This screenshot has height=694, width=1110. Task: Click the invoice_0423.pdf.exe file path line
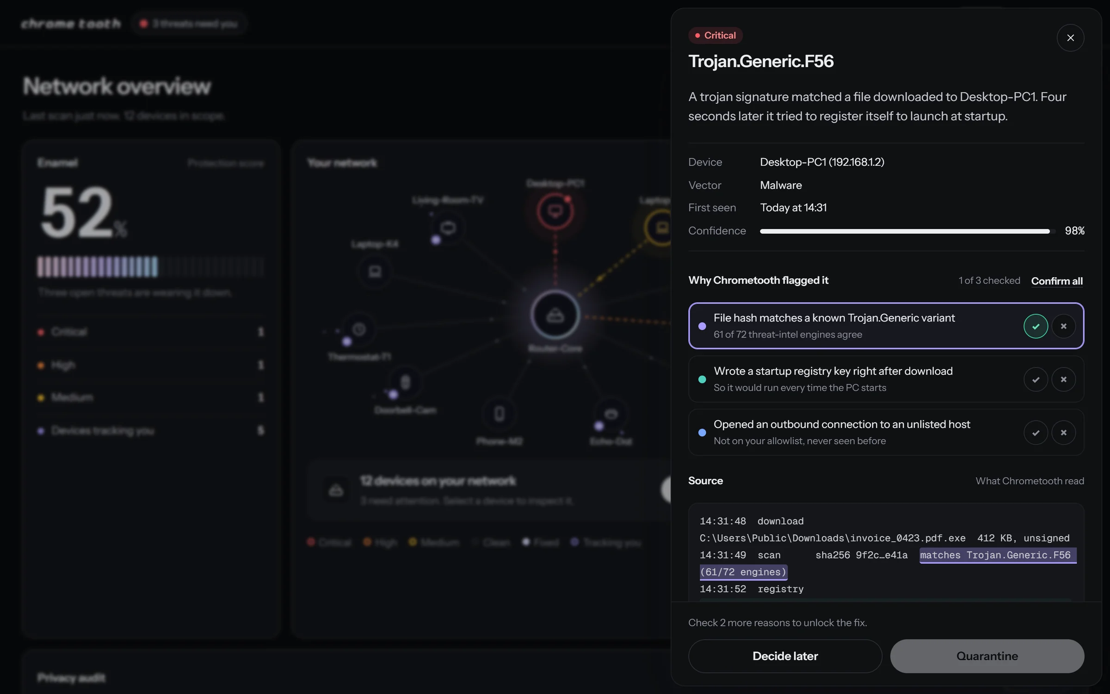click(x=884, y=538)
